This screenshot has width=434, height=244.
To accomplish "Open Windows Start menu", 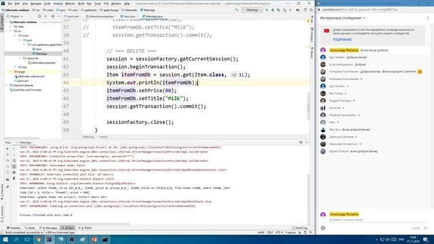I will [x=5, y=239].
